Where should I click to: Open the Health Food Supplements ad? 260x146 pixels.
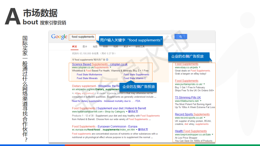click(191, 131)
